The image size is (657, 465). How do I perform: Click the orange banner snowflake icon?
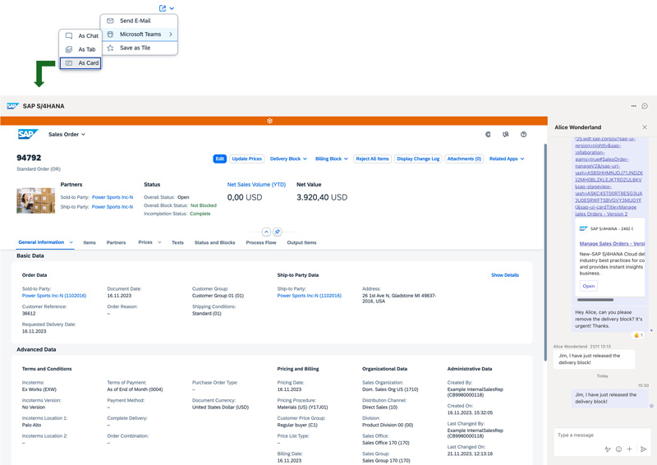[x=270, y=121]
